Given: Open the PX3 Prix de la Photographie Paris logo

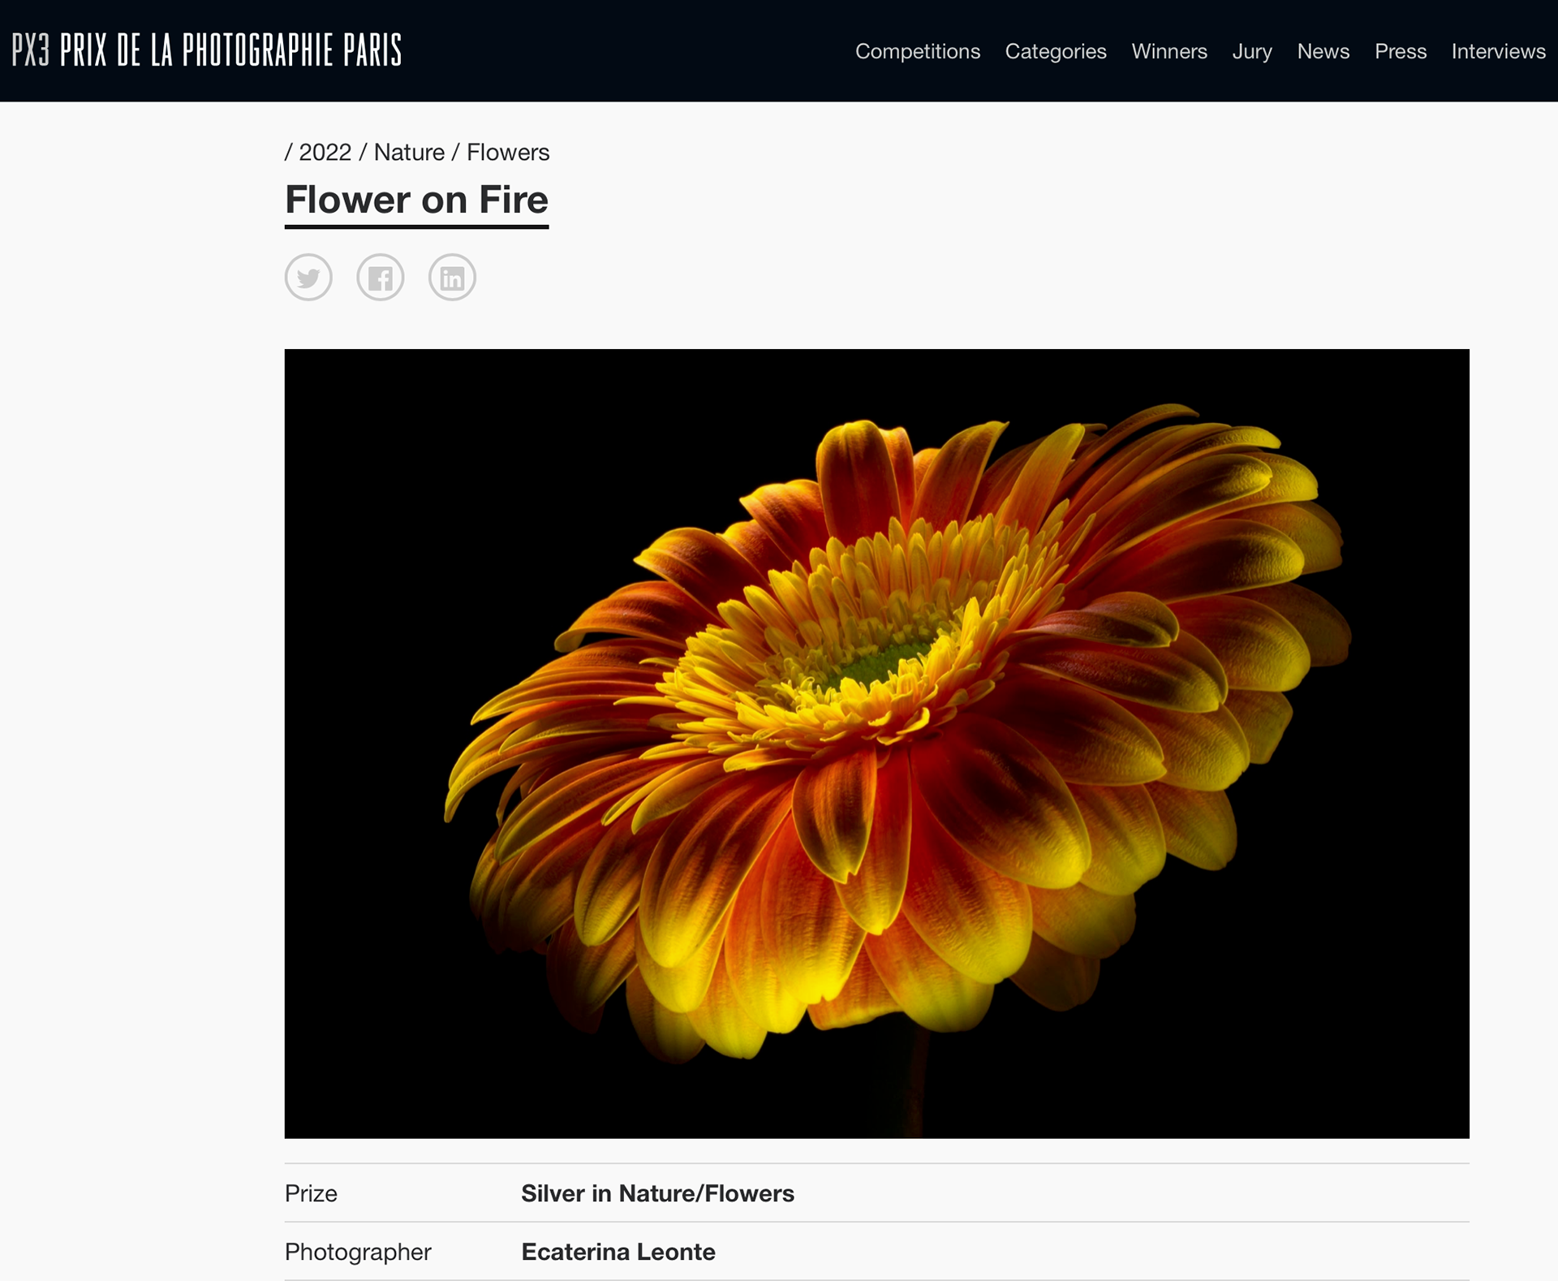Looking at the screenshot, I should (x=207, y=50).
